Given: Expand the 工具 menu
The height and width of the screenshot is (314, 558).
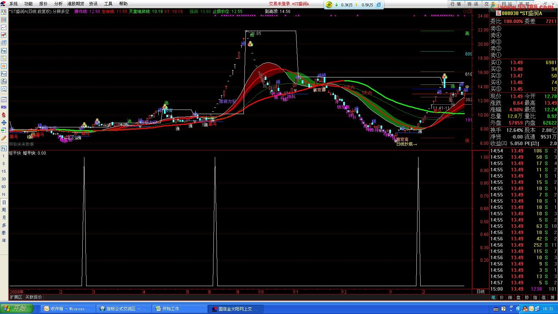Looking at the screenshot, I should point(108,4).
